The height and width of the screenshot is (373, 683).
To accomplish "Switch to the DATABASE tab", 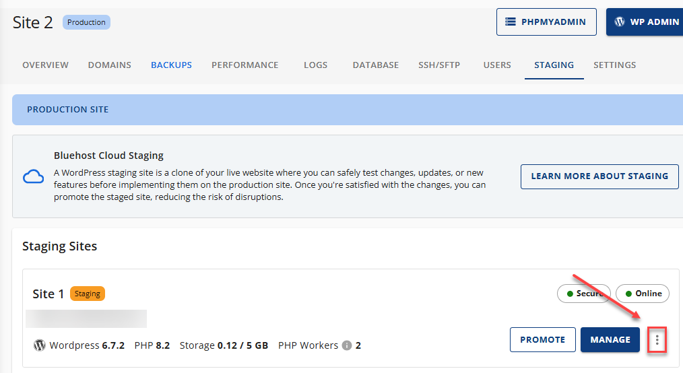I will coord(375,65).
